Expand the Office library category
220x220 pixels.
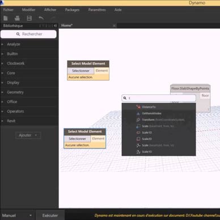pos(29,101)
